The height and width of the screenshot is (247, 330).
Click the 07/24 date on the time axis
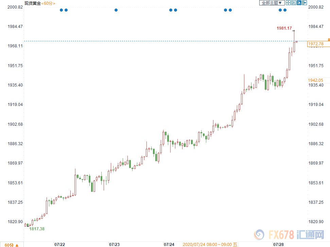[x=169, y=245]
